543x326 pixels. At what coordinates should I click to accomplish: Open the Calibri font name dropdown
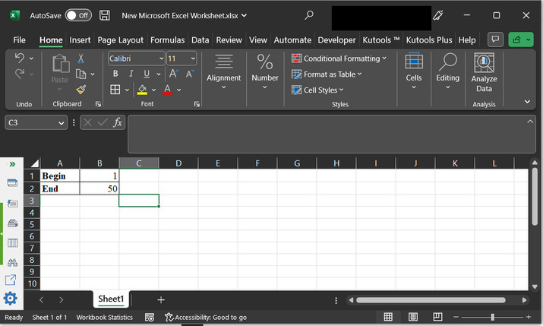[x=161, y=59]
